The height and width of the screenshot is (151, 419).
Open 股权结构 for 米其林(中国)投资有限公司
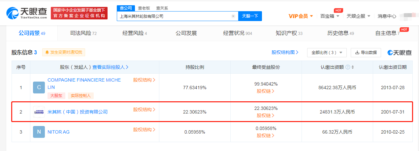(144, 110)
